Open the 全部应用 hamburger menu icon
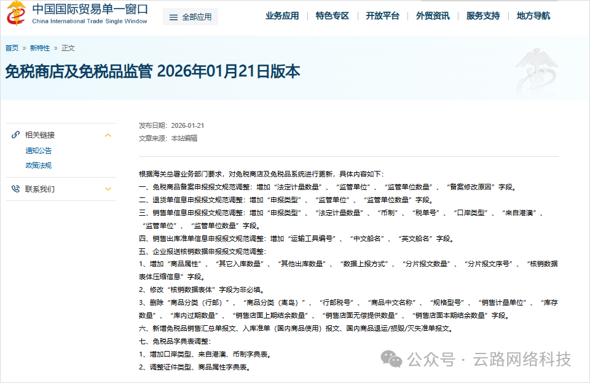 pos(174,17)
